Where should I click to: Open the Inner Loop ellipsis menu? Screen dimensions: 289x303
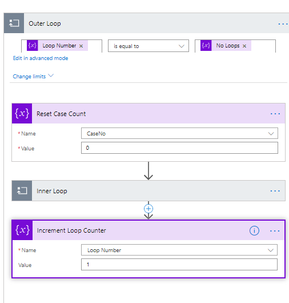pyautogui.click(x=275, y=191)
